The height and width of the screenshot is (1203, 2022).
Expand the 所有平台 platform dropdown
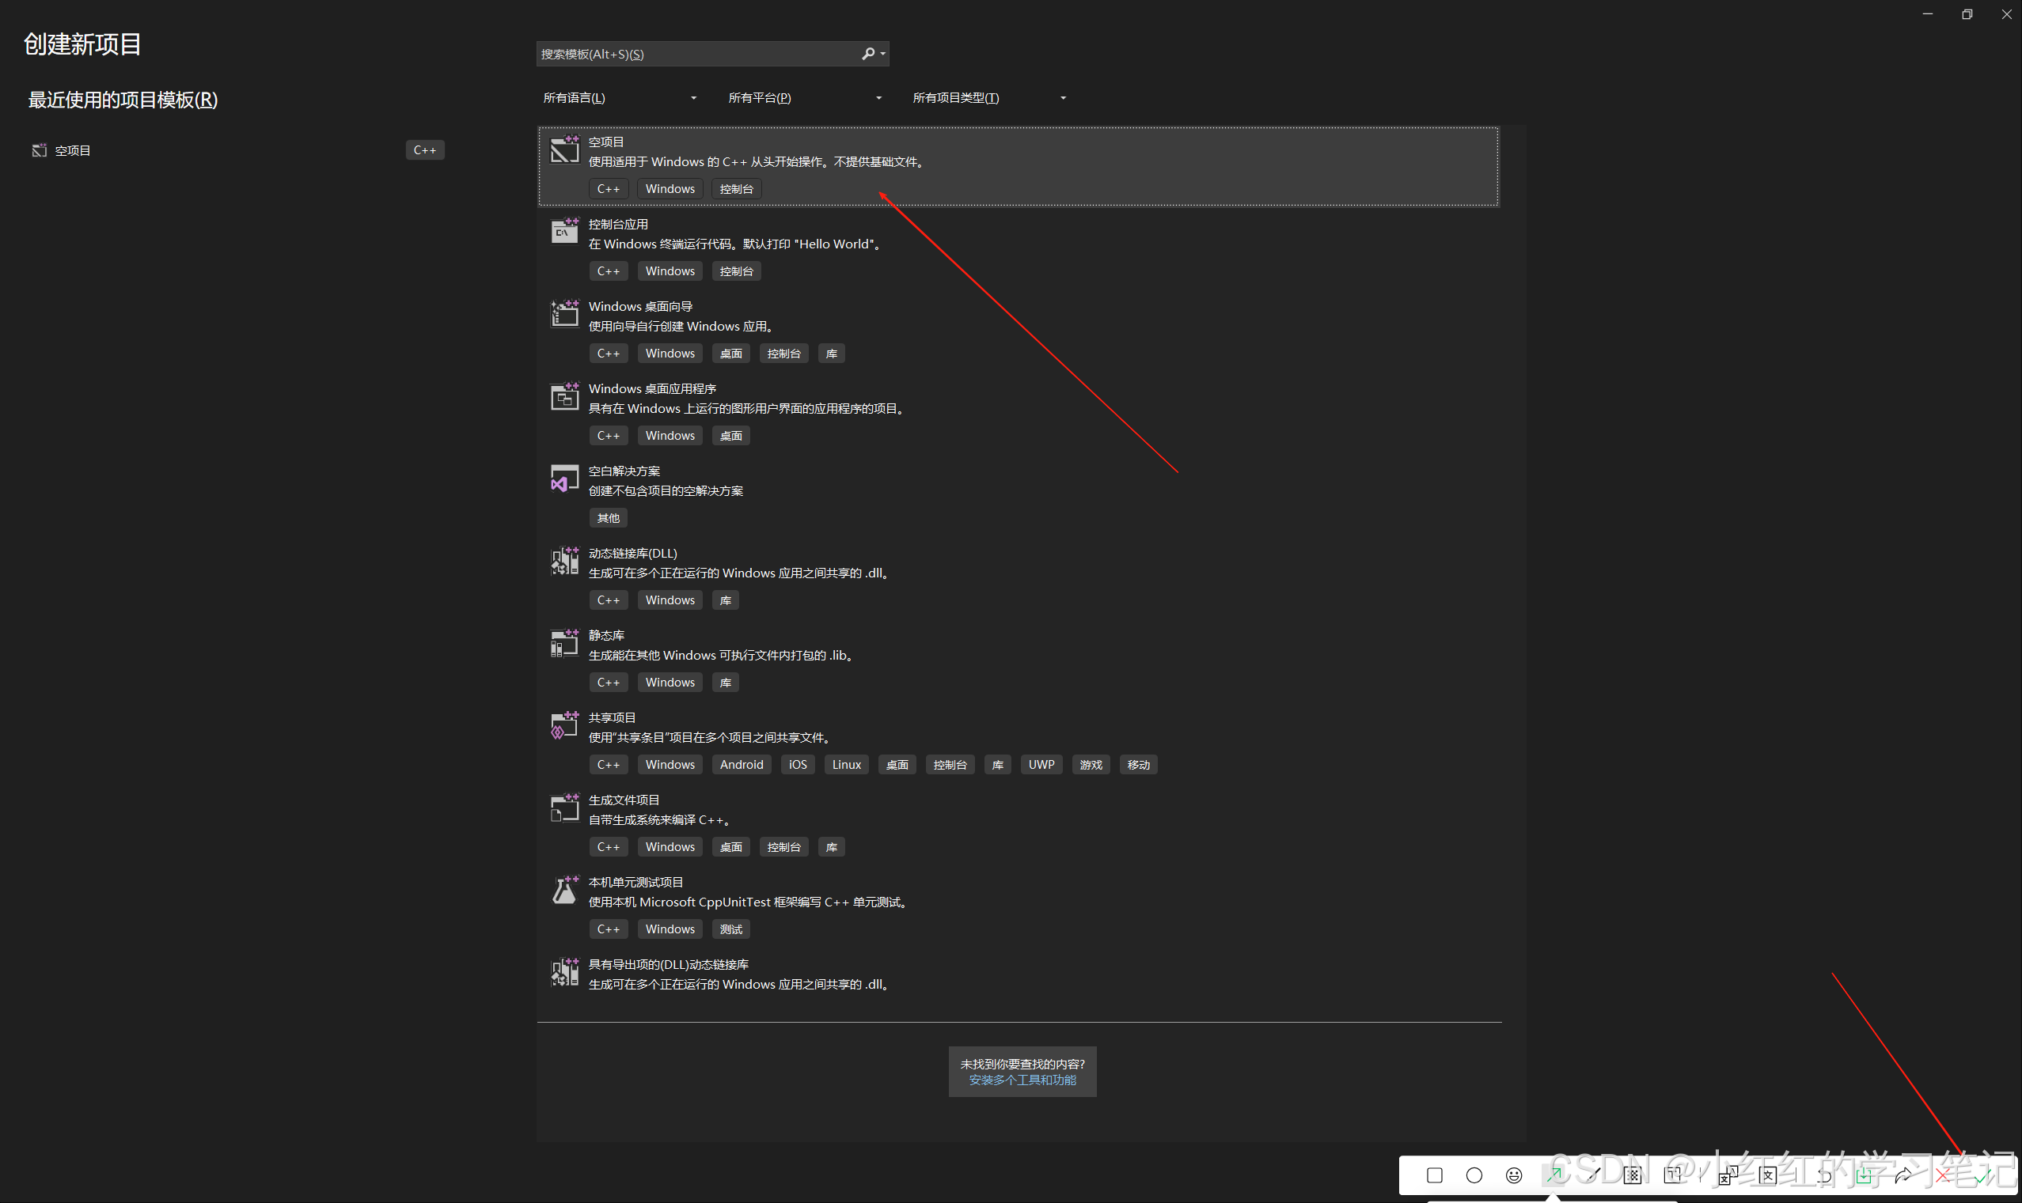pyautogui.click(x=805, y=98)
